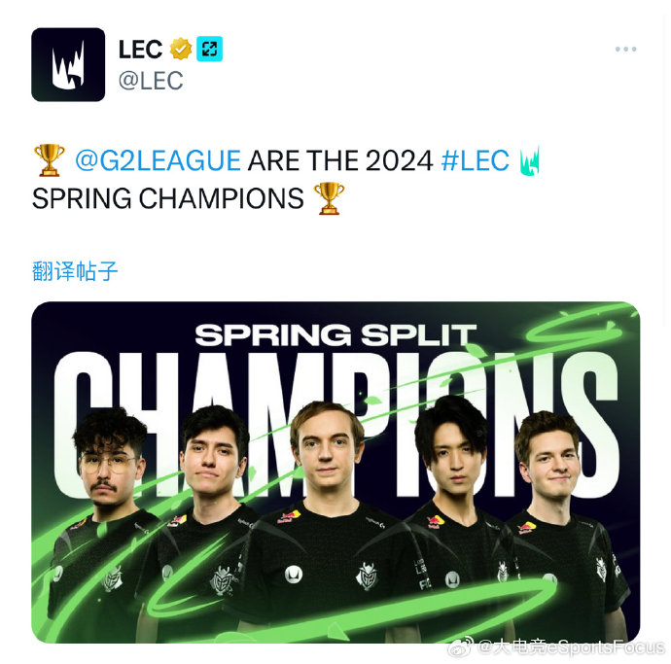Click the LEC display name
Image resolution: width=671 pixels, height=664 pixels.
click(x=140, y=50)
